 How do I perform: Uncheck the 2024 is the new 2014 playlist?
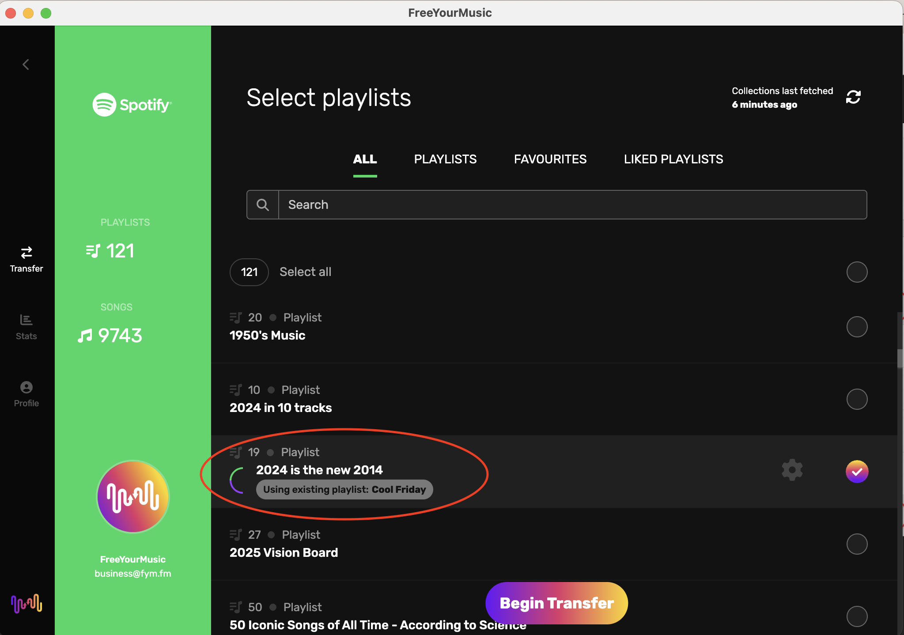pyautogui.click(x=857, y=472)
